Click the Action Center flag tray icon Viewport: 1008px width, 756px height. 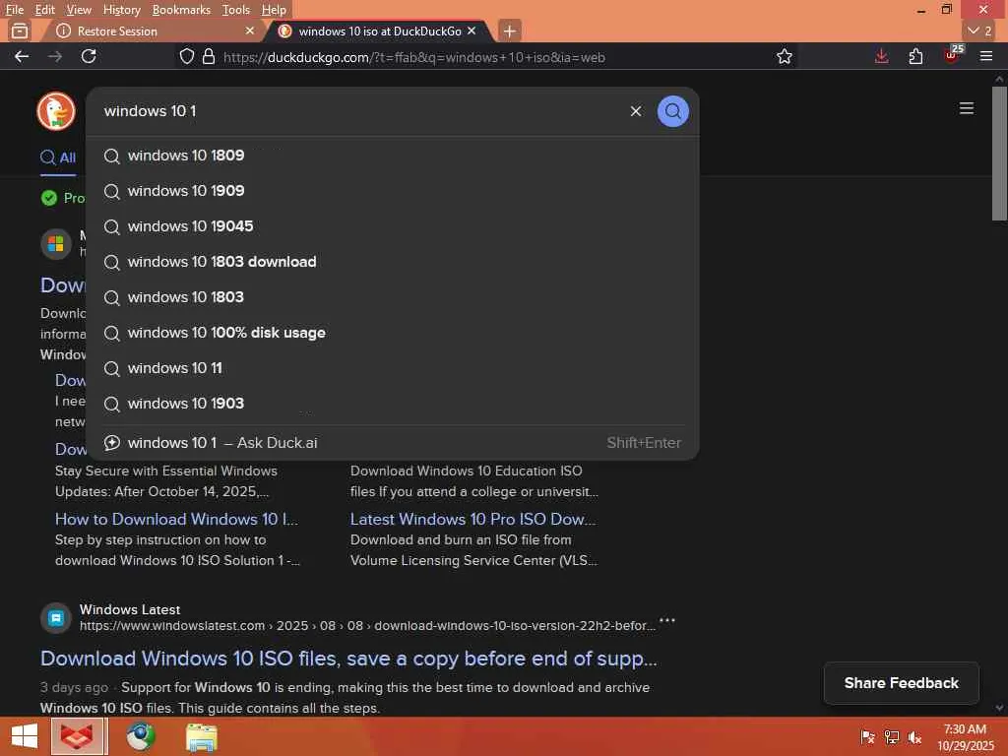pyautogui.click(x=867, y=737)
